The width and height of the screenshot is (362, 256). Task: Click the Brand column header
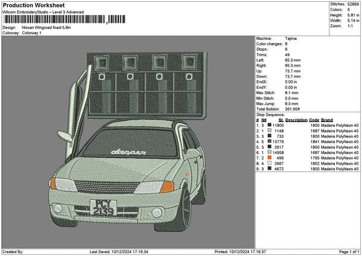(x=326, y=120)
